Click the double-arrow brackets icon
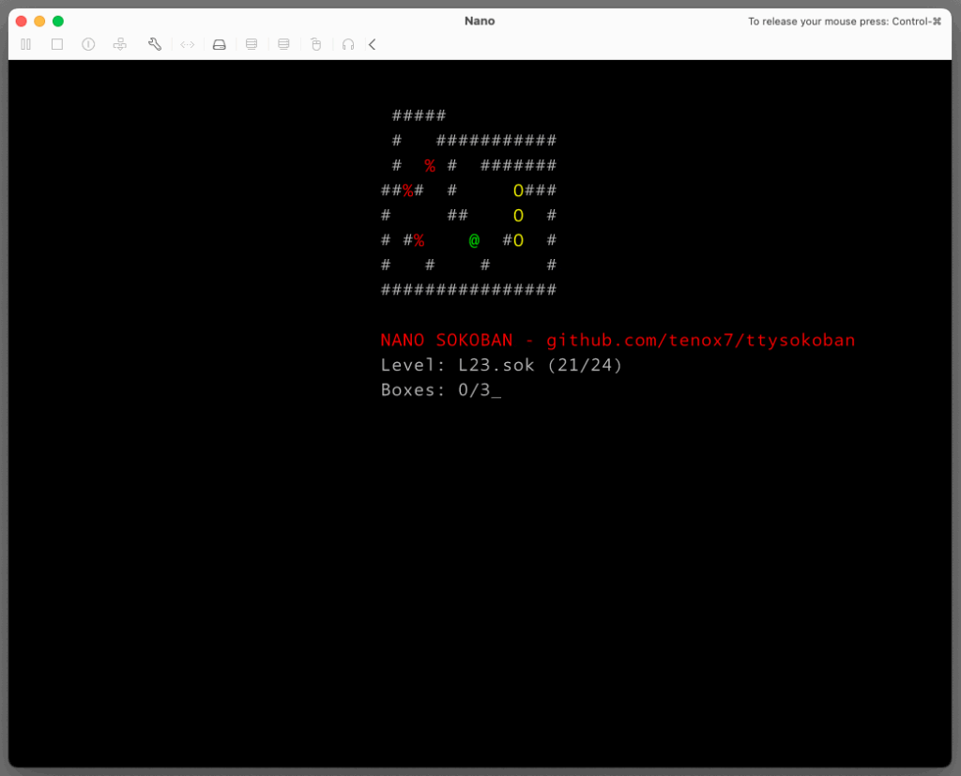Viewport: 961px width, 776px height. [x=188, y=44]
